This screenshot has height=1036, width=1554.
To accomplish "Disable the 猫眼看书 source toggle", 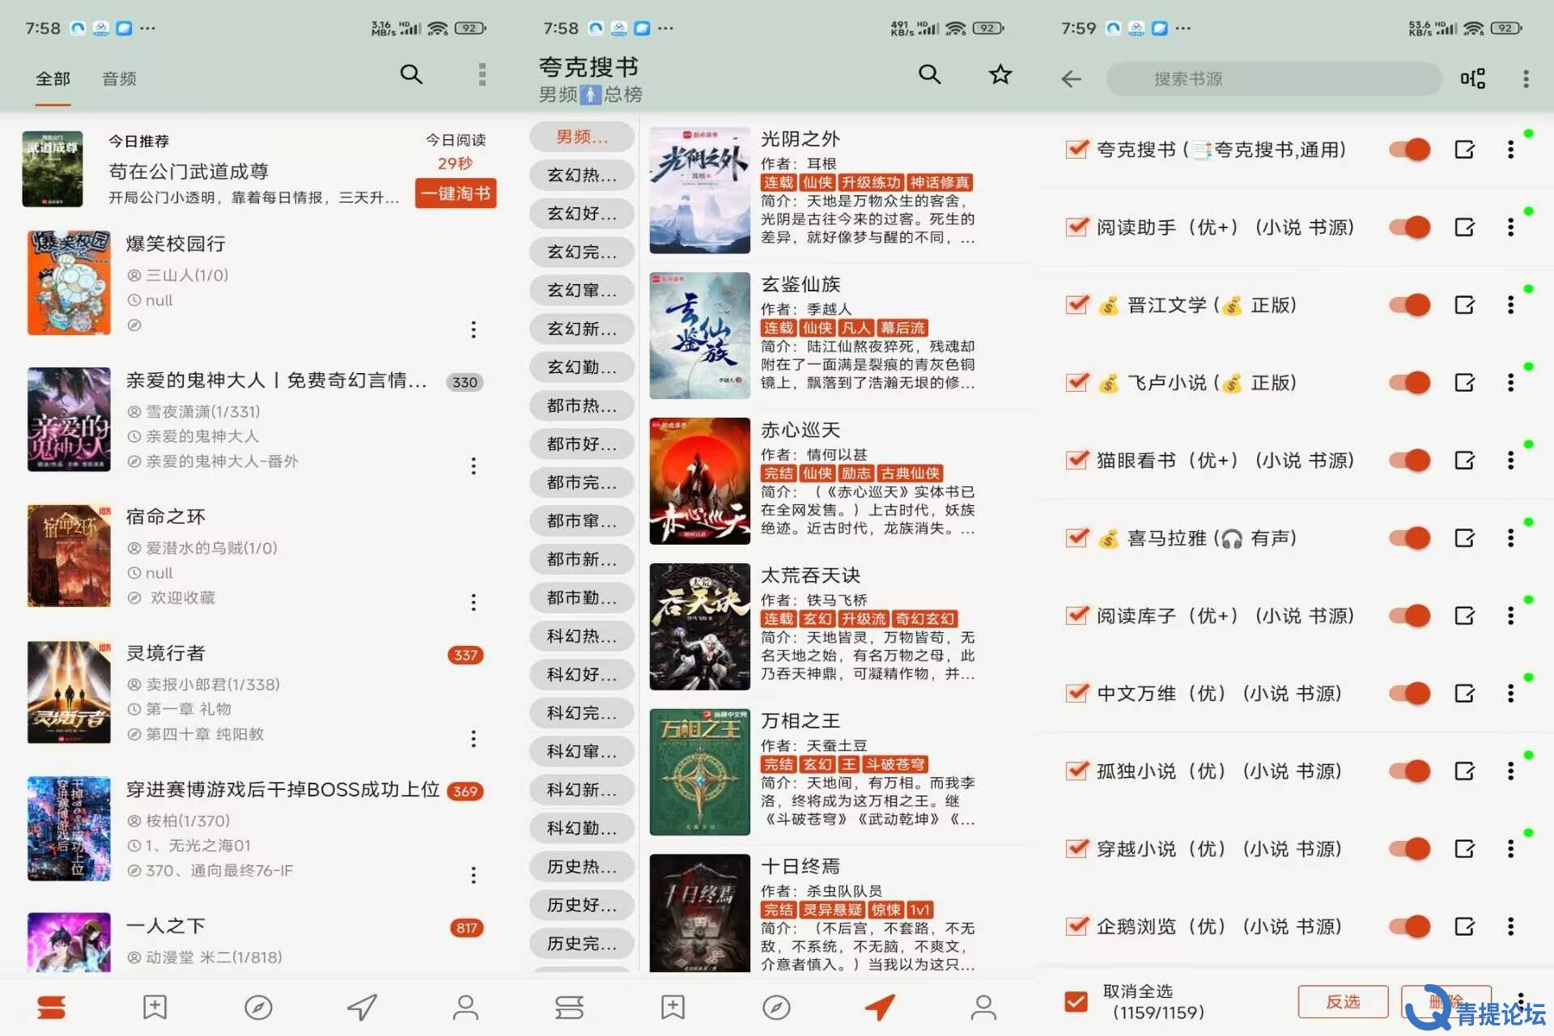I will [1410, 461].
